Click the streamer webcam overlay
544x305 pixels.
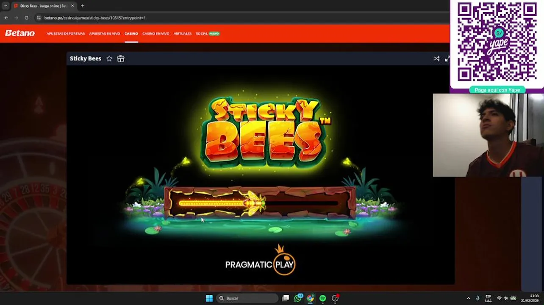[488, 135]
